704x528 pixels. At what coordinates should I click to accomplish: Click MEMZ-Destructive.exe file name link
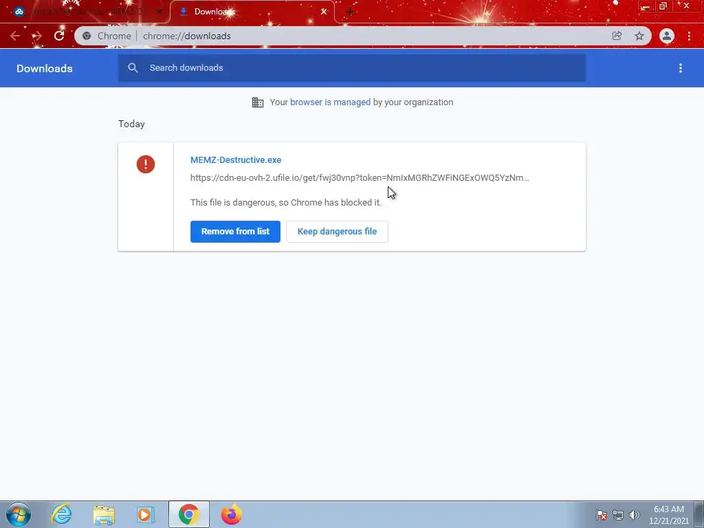(x=236, y=159)
